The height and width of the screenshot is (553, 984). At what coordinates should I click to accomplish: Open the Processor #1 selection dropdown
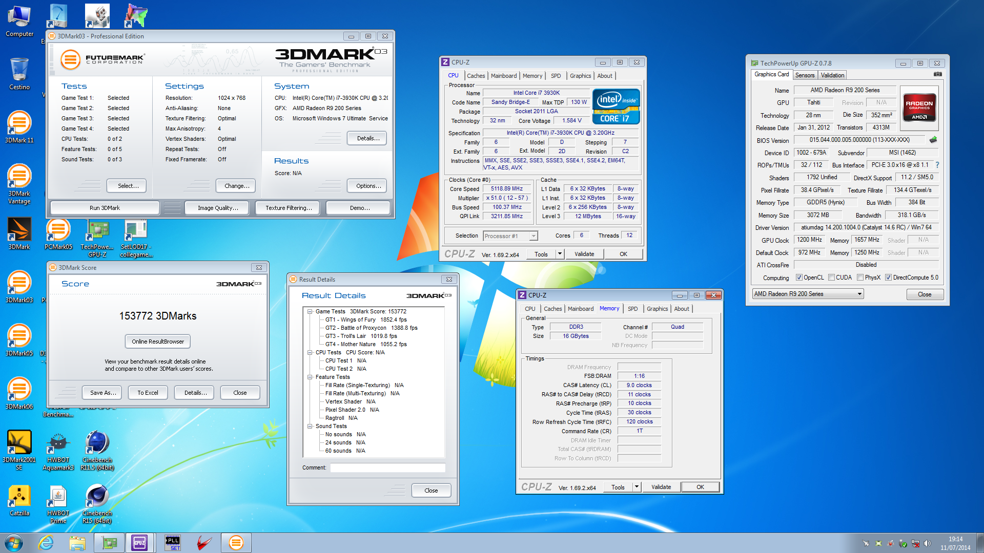510,236
